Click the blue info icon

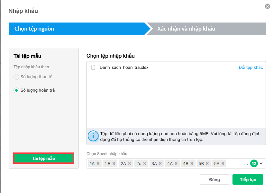click(x=93, y=136)
